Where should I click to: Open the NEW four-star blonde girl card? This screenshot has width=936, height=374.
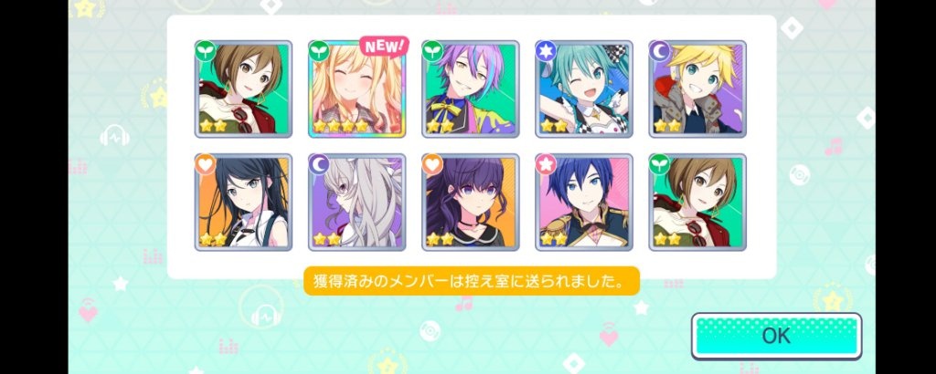tap(357, 88)
